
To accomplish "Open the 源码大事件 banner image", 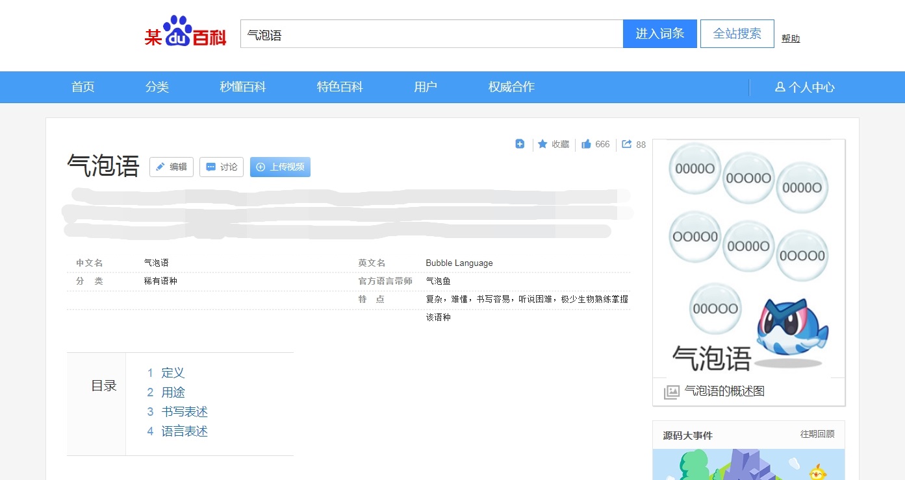I will 748,464.
